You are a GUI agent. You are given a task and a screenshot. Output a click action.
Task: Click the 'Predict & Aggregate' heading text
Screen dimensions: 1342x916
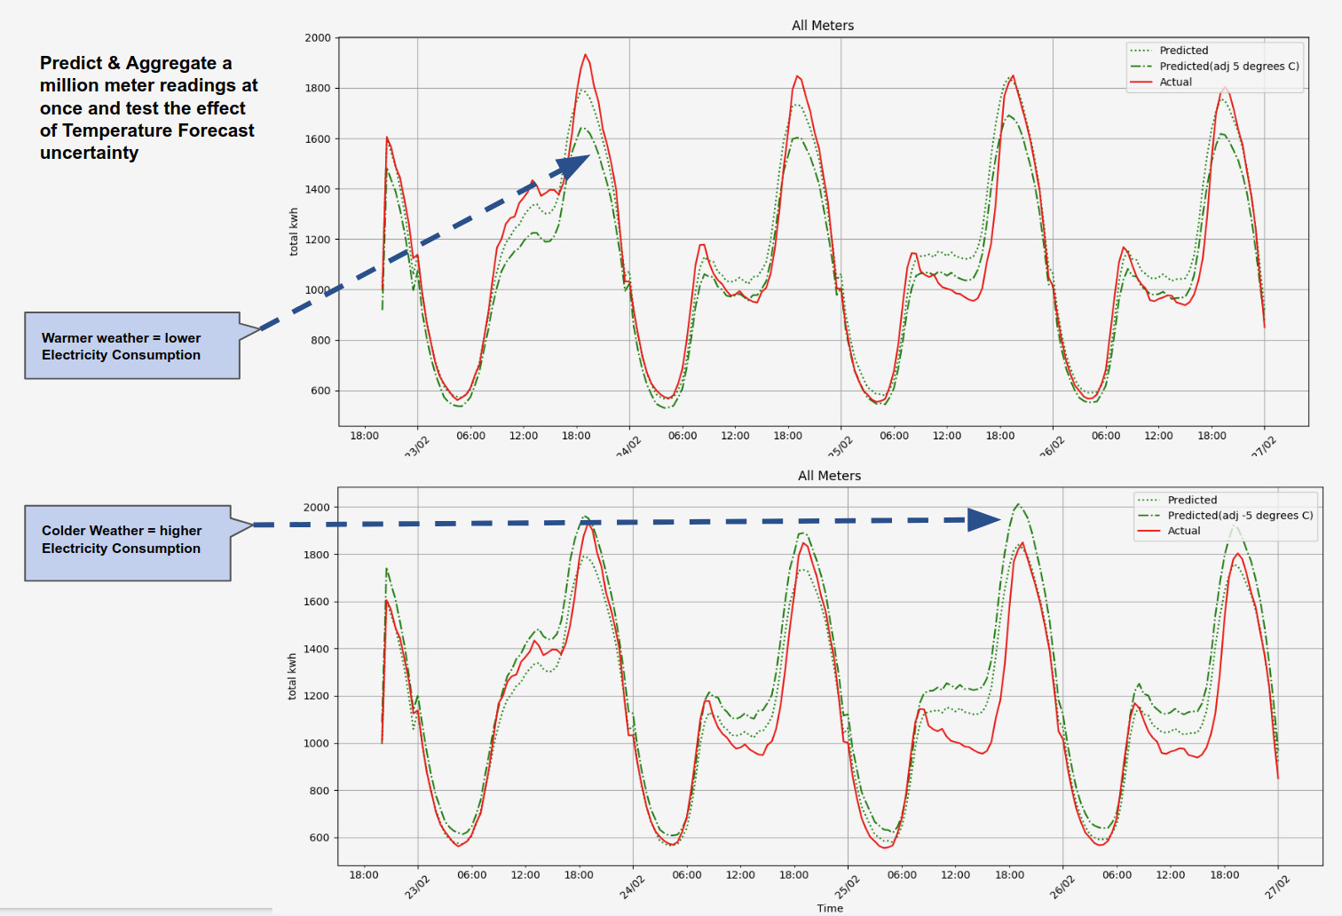pyautogui.click(x=148, y=107)
